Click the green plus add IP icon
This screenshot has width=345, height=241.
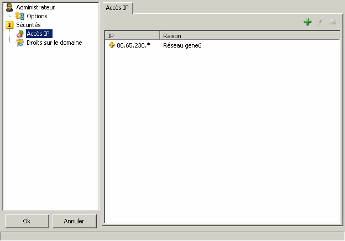pos(307,22)
